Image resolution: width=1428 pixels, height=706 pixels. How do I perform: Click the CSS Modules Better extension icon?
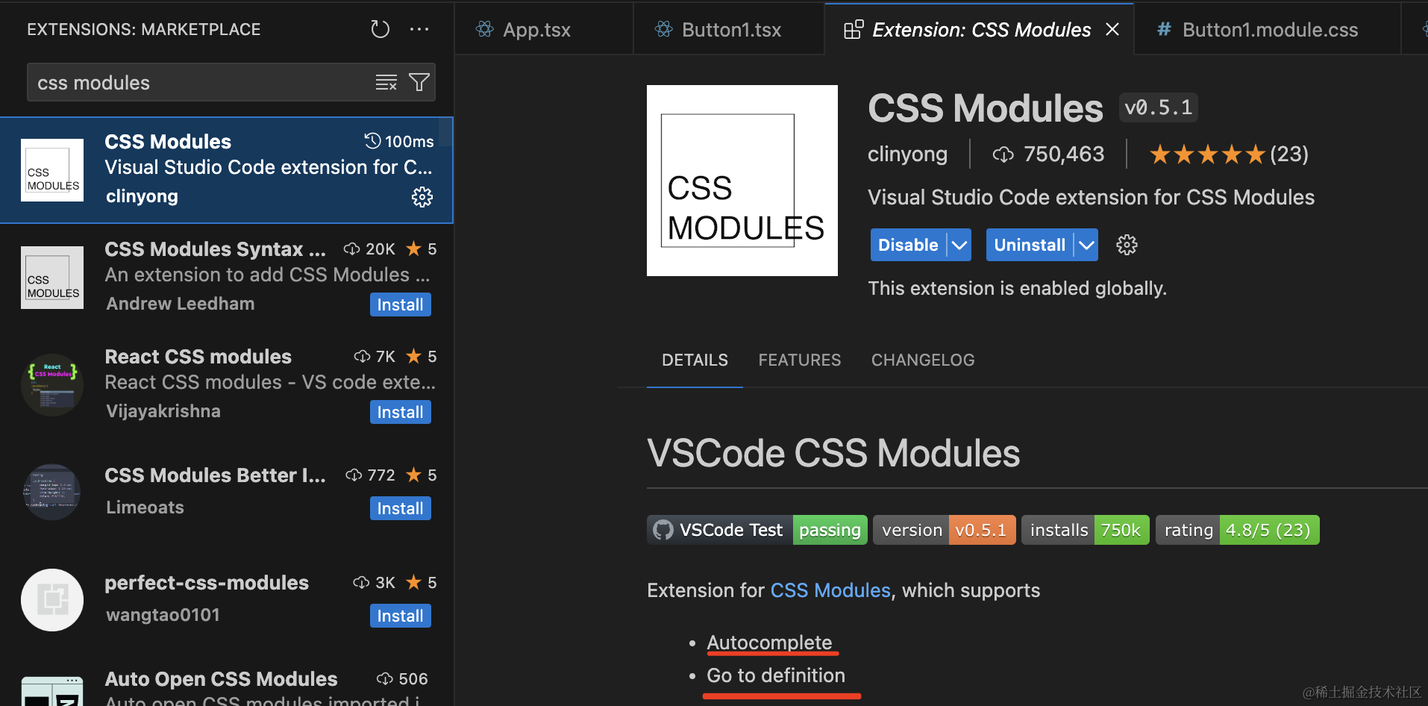(x=52, y=493)
